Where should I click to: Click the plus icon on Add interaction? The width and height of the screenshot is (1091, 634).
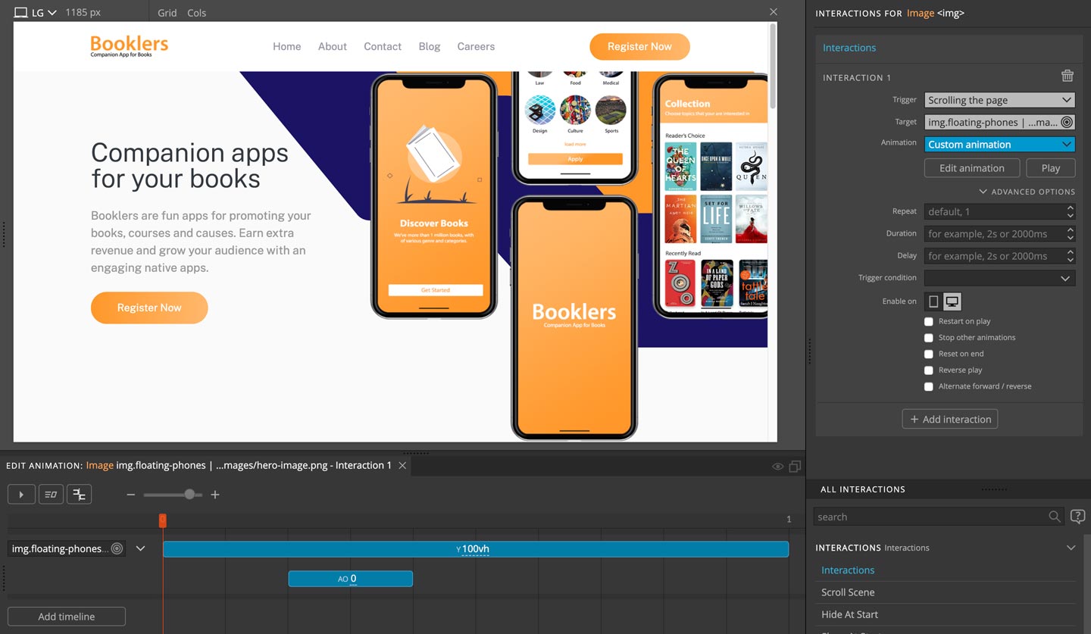tap(914, 419)
